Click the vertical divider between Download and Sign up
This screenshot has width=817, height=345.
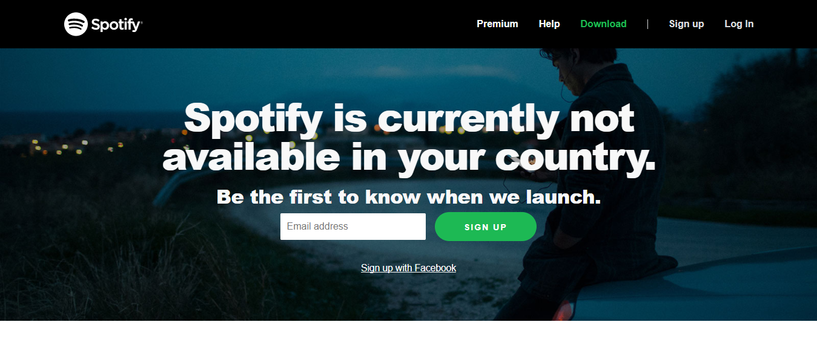647,24
